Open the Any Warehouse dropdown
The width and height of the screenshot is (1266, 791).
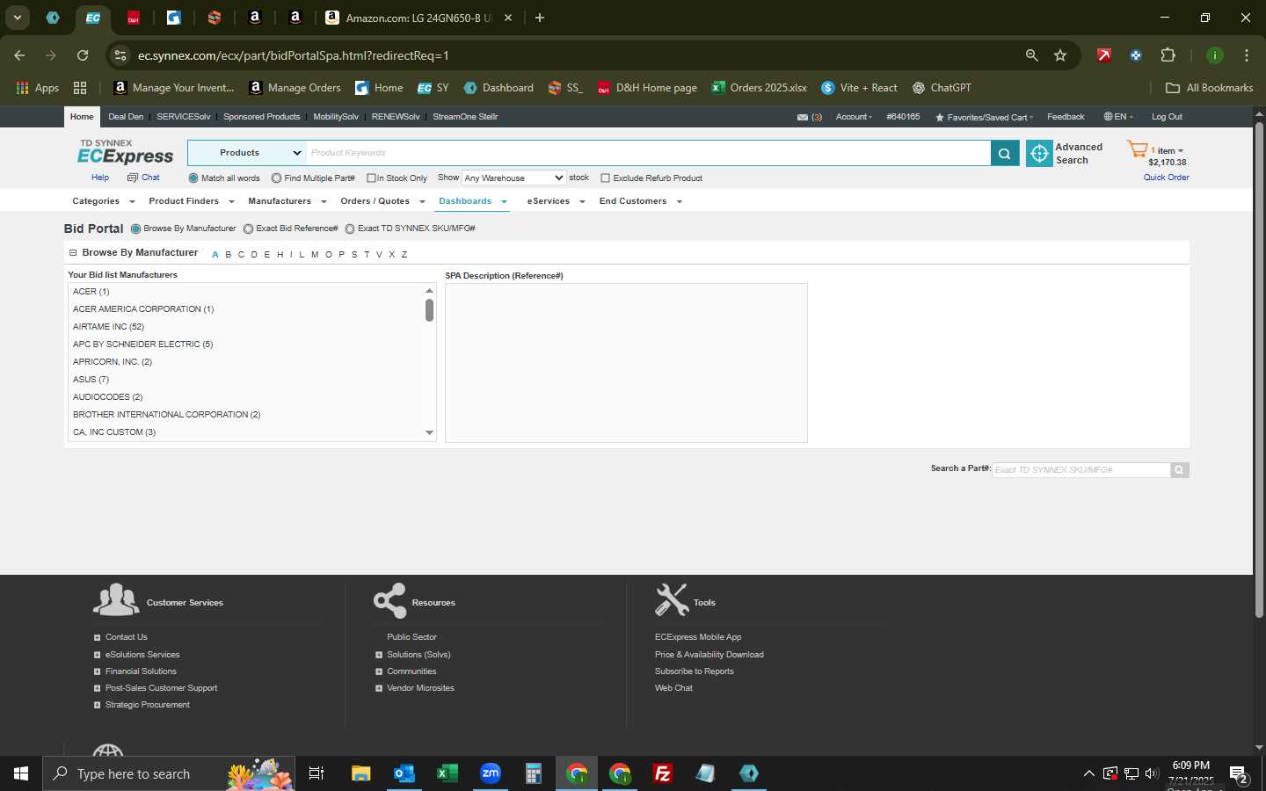(x=513, y=178)
